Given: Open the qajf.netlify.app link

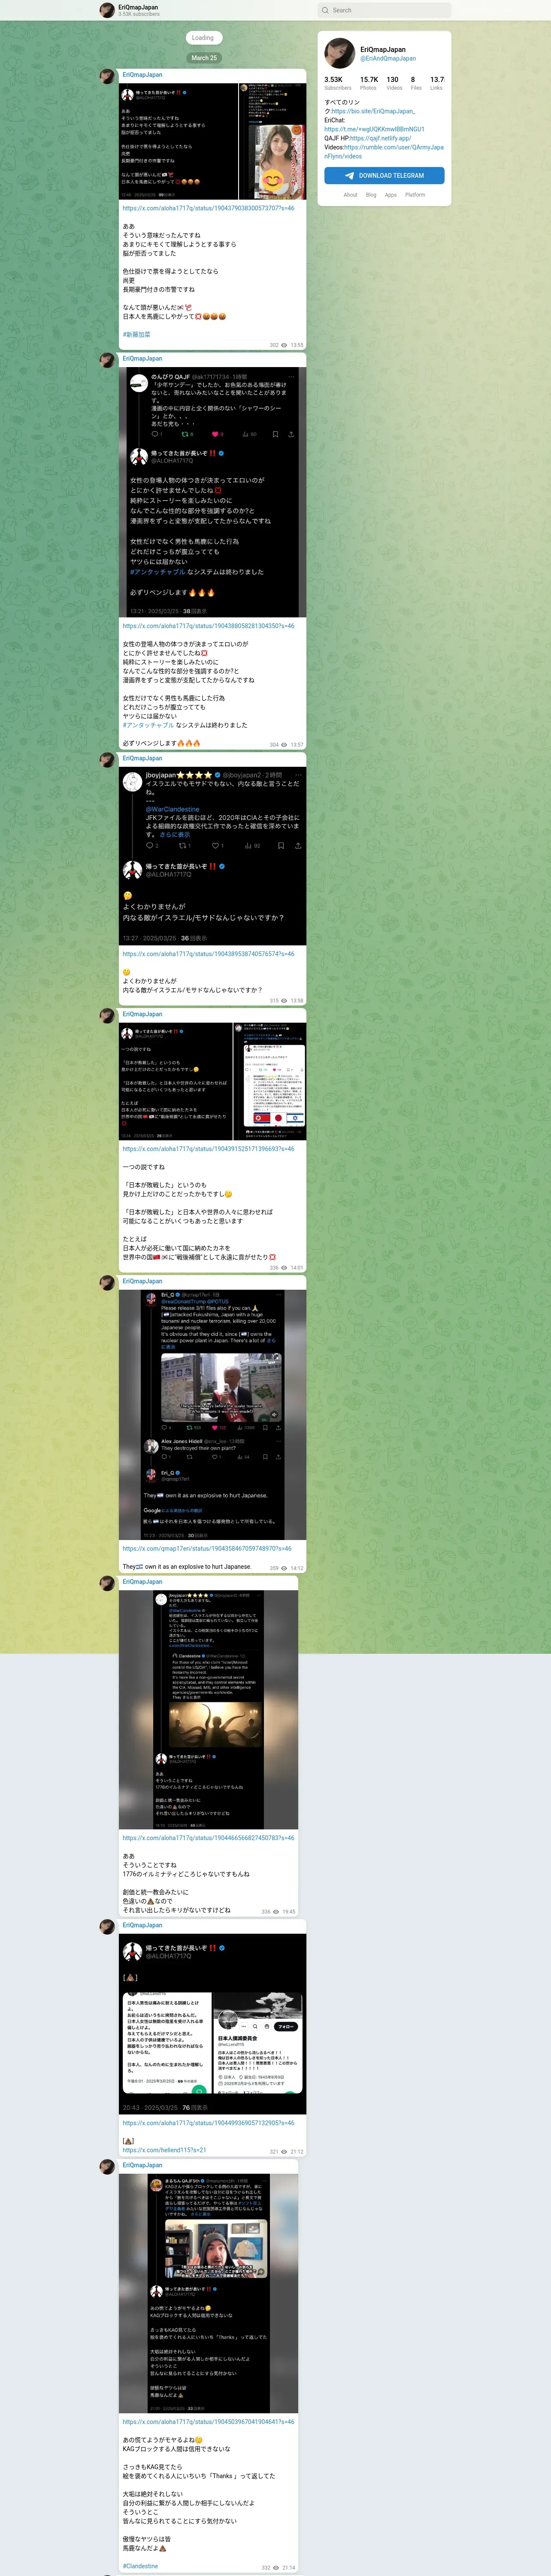Looking at the screenshot, I should (x=380, y=138).
